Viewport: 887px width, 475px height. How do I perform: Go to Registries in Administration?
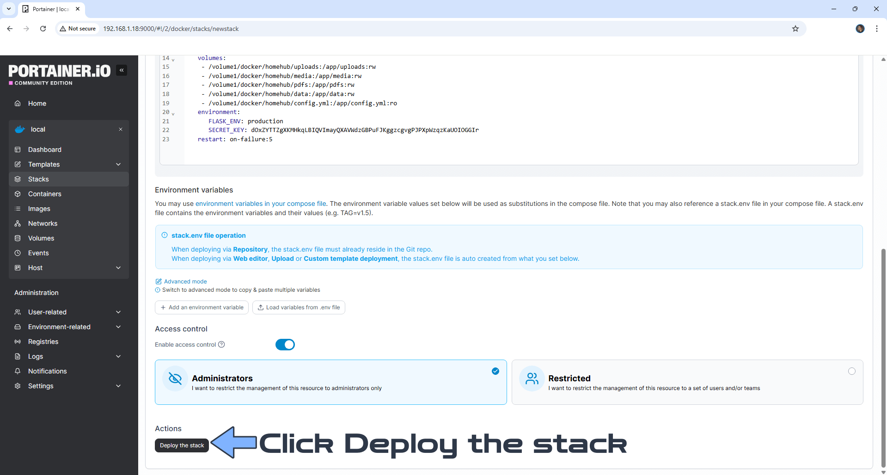point(43,342)
